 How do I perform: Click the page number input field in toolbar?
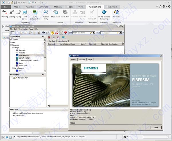tap(13, 33)
